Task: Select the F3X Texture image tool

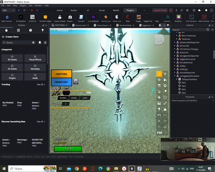Action: [x=159, y=103]
